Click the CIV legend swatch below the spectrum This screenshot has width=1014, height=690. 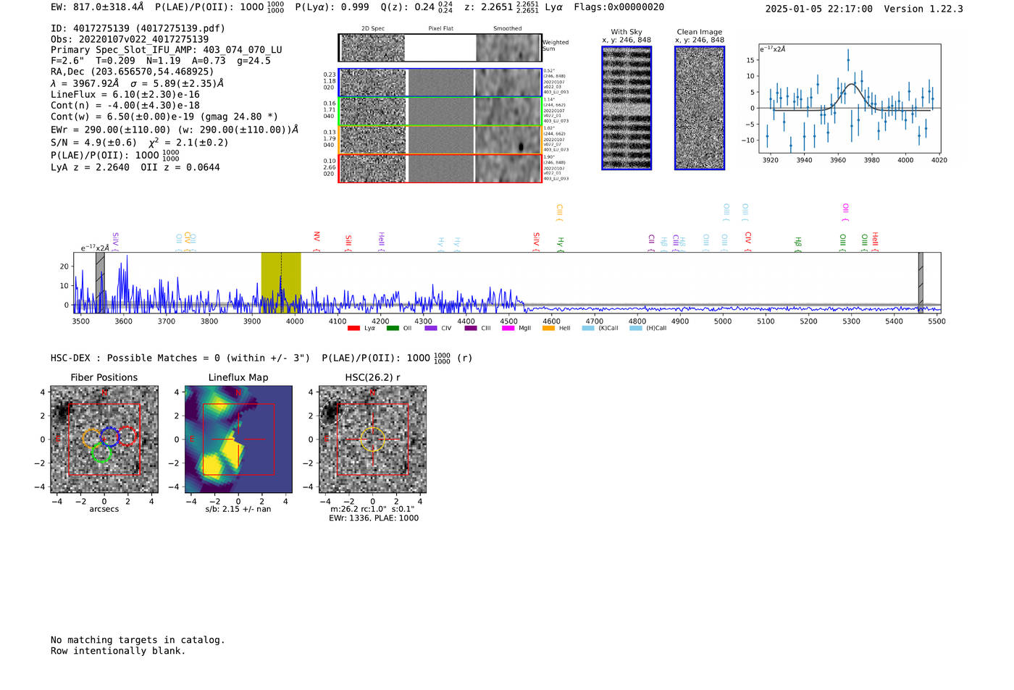[x=431, y=328]
